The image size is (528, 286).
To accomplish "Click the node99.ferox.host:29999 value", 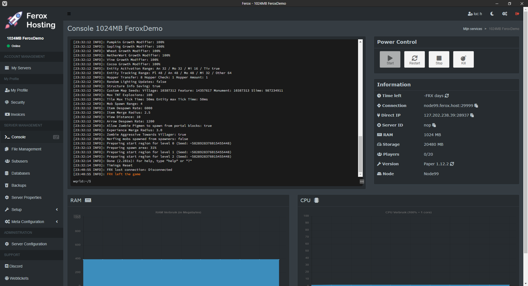I will click(448, 106).
